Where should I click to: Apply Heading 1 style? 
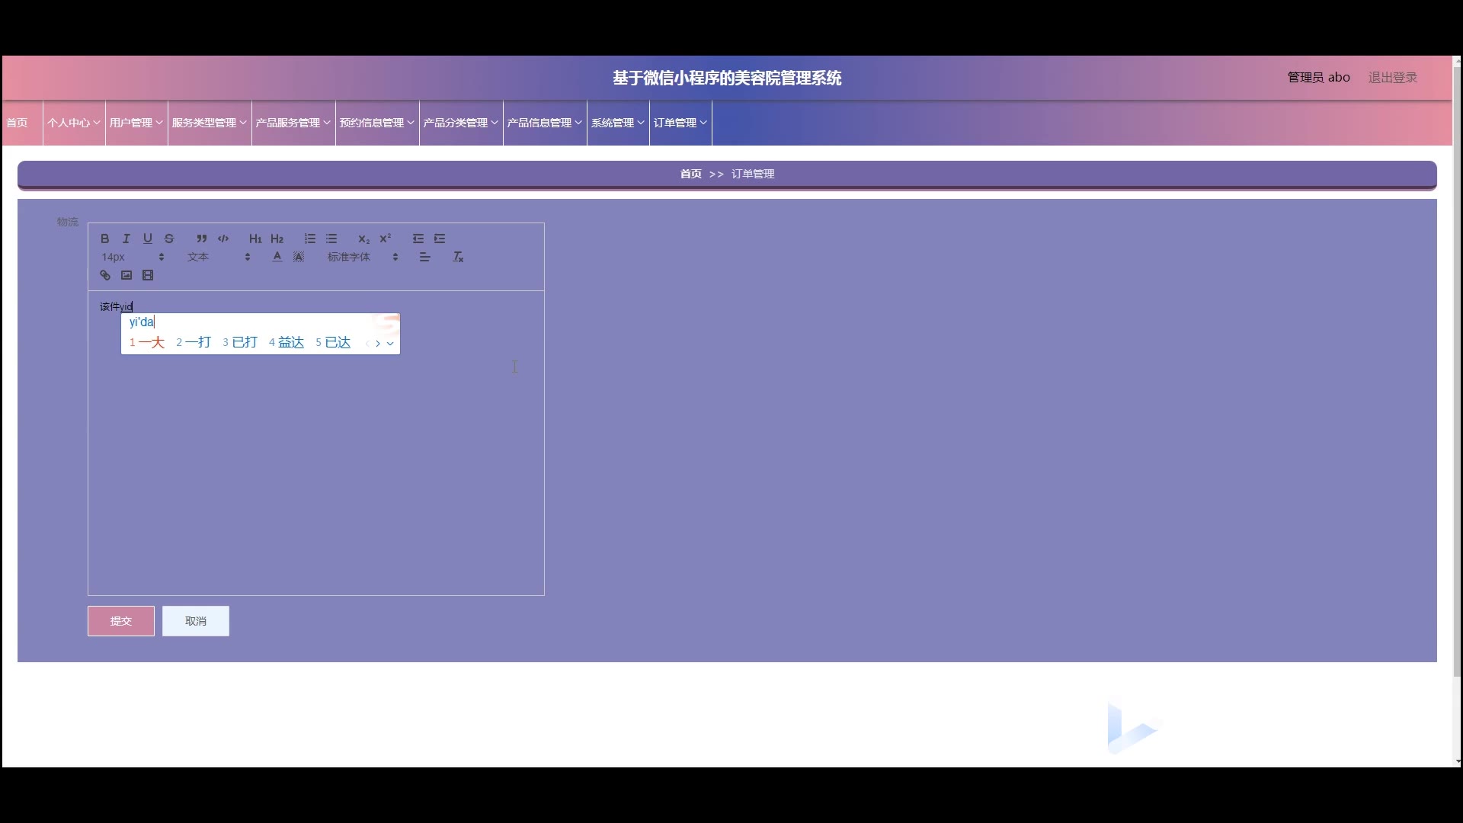click(x=255, y=239)
